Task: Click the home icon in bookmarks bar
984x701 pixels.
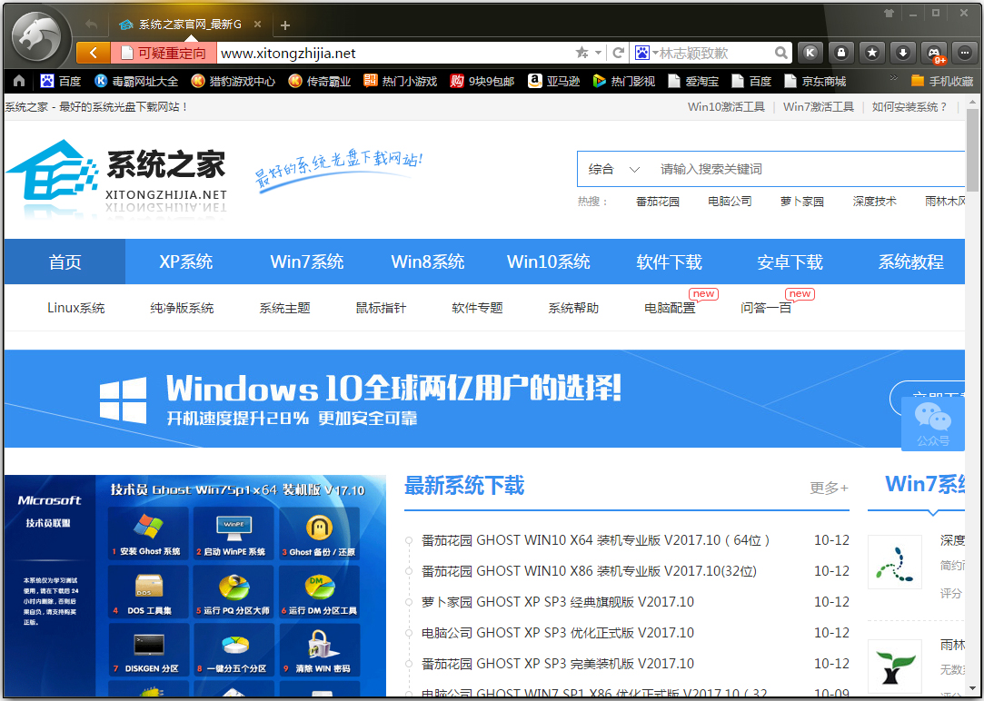Action: click(x=19, y=81)
